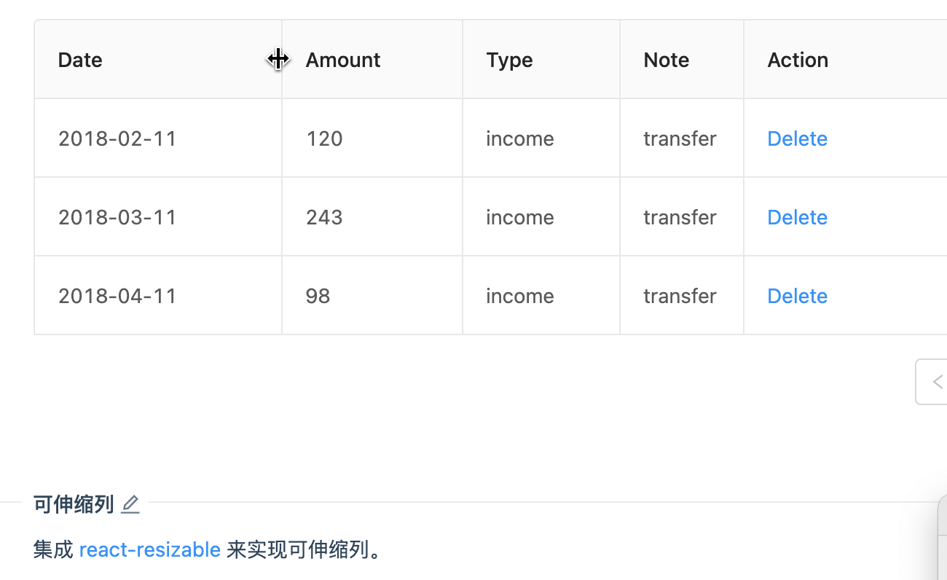Select the 2018-02-11 date cell
This screenshot has height=580, width=947.
(117, 138)
